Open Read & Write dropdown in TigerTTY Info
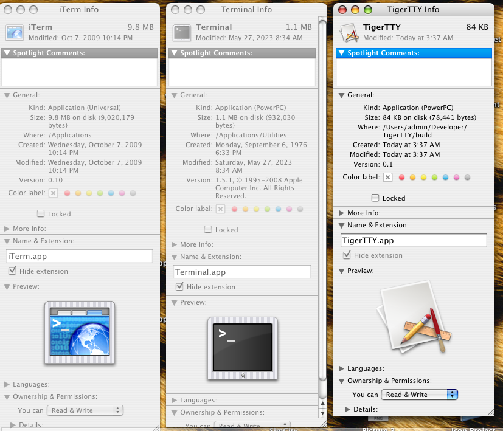The width and height of the screenshot is (503, 431). [419, 395]
